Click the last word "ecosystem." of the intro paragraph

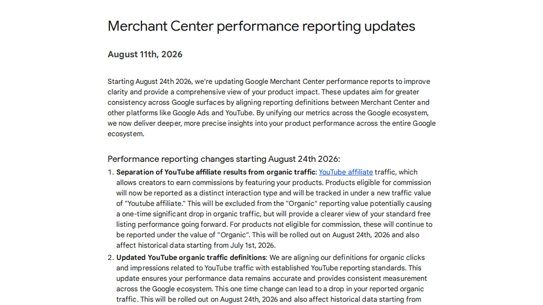click(x=126, y=134)
